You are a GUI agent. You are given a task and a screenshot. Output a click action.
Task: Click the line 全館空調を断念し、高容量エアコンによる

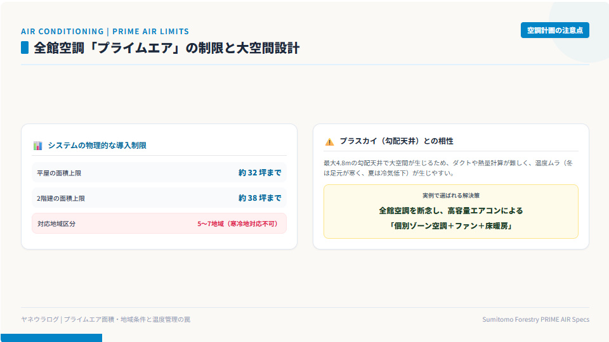click(451, 210)
